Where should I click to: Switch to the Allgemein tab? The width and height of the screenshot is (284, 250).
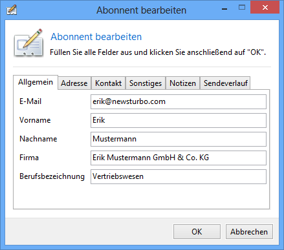pos(36,82)
